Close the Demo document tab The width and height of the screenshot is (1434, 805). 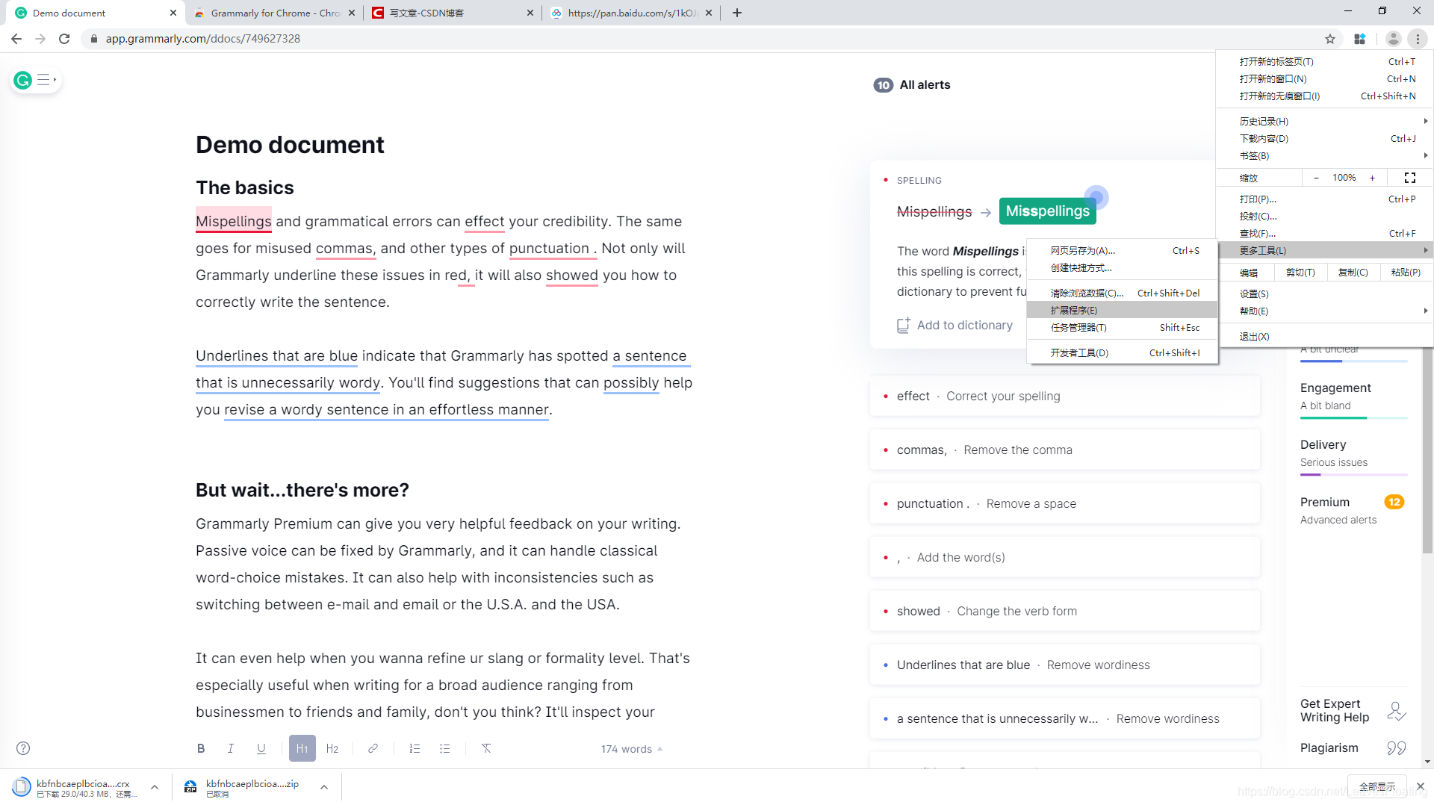[x=173, y=13]
